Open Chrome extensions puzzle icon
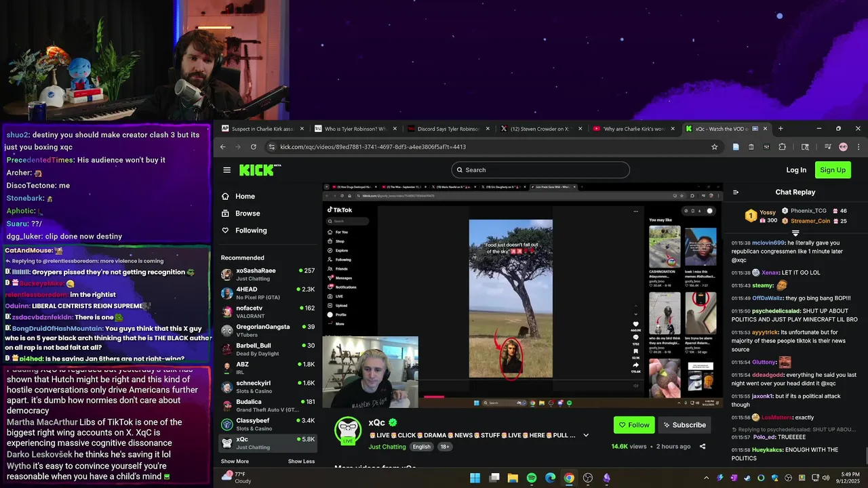Screen dimensions: 868x488 (x=782, y=146)
